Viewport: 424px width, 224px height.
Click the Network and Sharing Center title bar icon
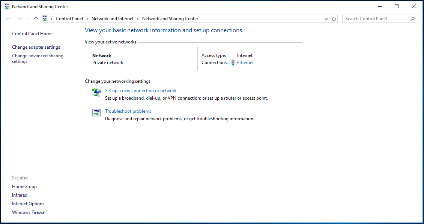point(7,6)
